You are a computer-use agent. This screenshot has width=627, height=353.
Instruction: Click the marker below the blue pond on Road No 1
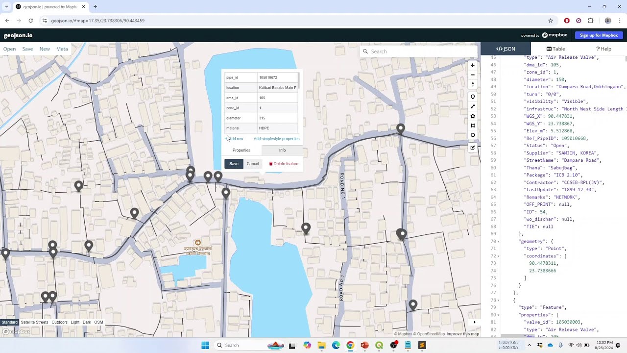point(306,228)
